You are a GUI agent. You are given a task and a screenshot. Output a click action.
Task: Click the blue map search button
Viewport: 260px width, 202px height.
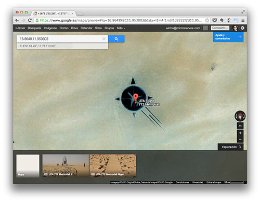[116, 39]
